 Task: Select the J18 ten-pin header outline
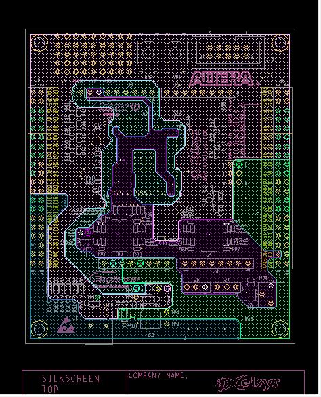(x=228, y=52)
